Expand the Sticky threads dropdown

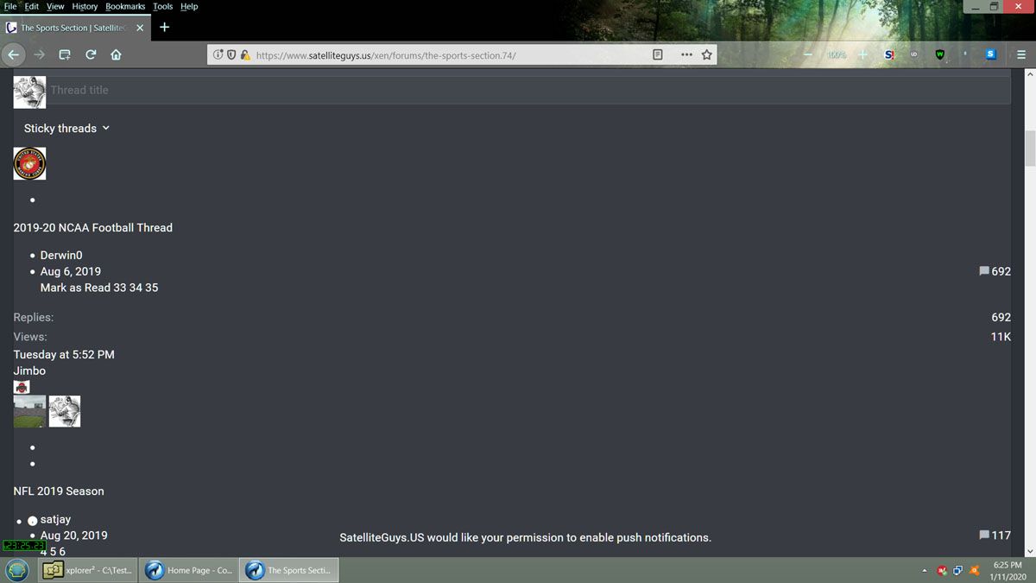pos(66,128)
